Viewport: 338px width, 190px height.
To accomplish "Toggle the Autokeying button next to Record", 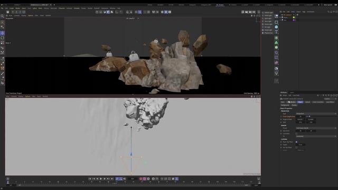I will (144, 179).
